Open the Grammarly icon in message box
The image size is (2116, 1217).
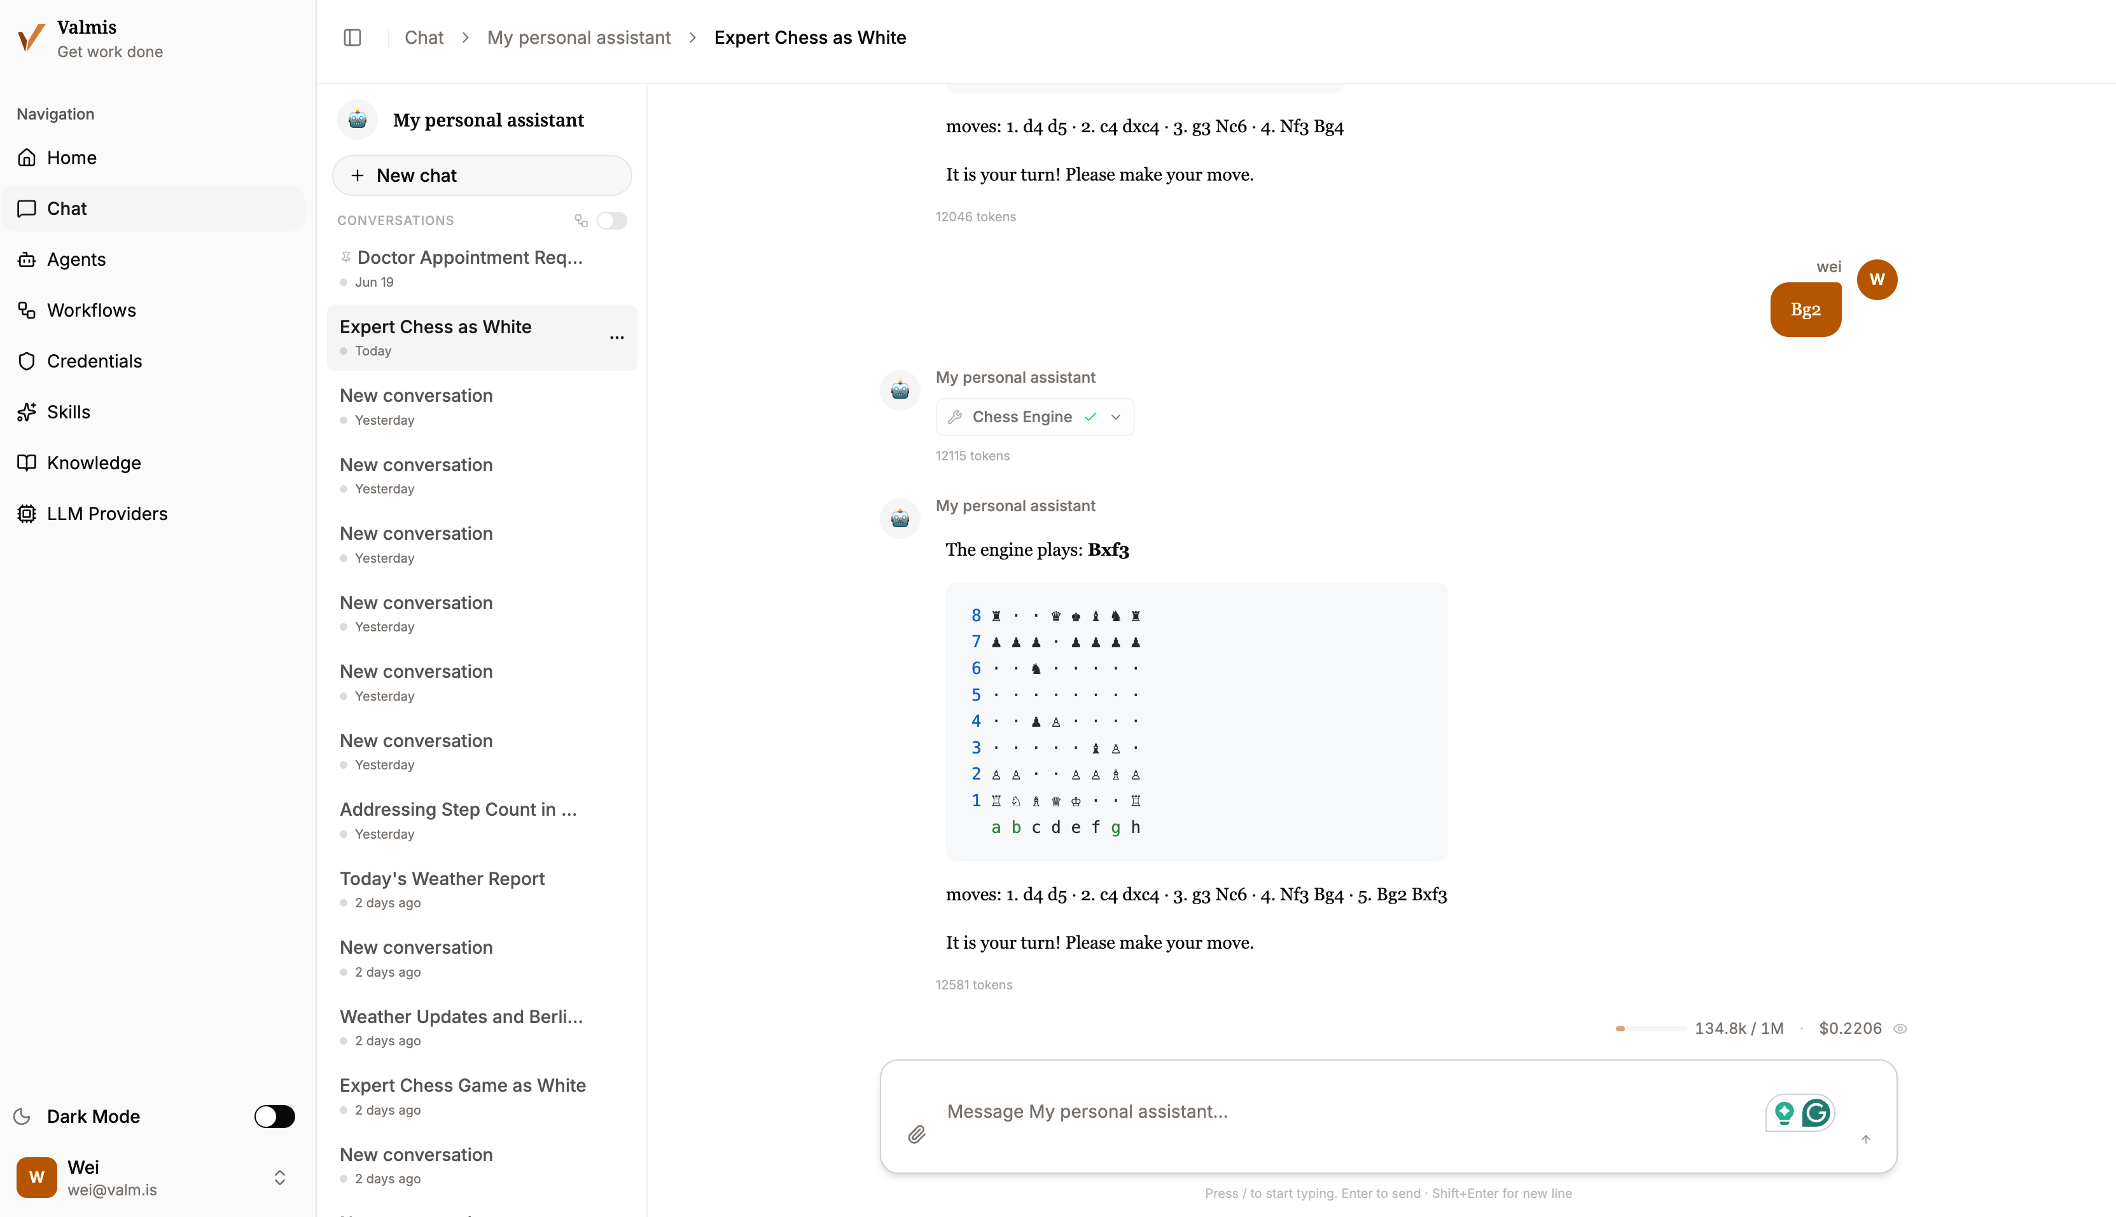coord(1816,1113)
